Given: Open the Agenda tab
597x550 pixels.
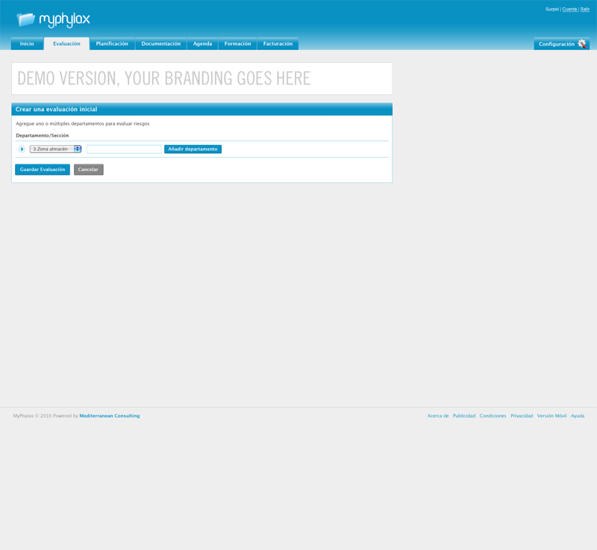Looking at the screenshot, I should point(202,44).
